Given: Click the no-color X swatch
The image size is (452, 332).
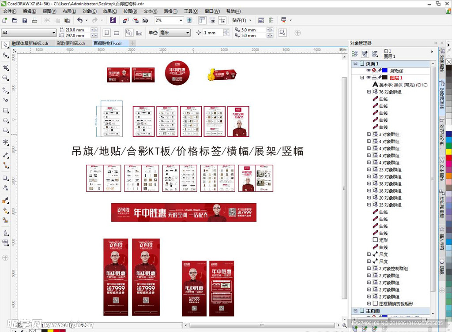Looking at the screenshot, I should (x=449, y=62).
